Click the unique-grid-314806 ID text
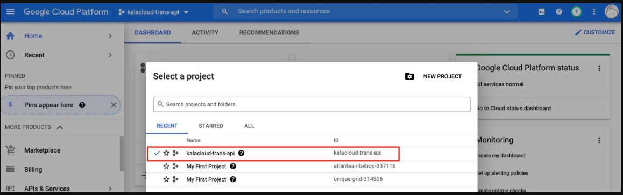The width and height of the screenshot is (623, 195). point(358,179)
